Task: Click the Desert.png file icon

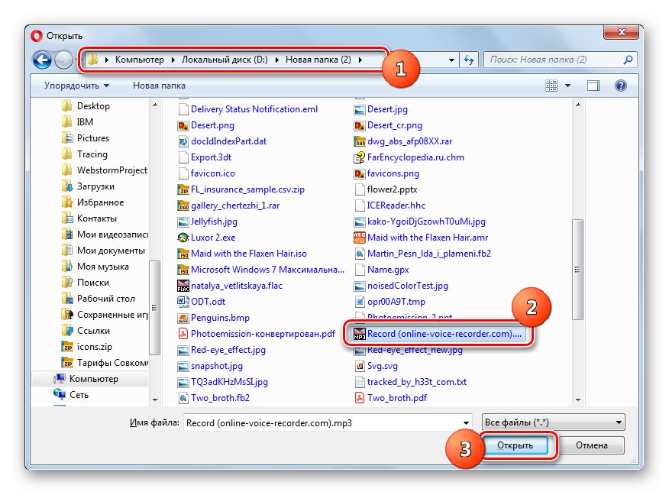Action: [x=183, y=126]
